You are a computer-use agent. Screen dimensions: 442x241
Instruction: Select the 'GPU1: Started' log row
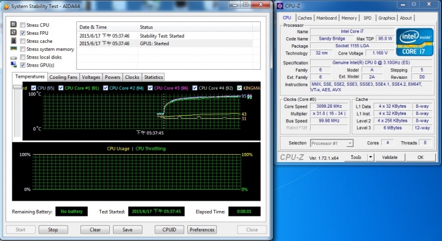click(168, 43)
